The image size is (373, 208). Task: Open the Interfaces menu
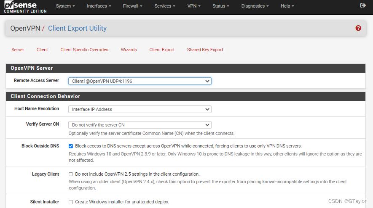tap(99, 6)
